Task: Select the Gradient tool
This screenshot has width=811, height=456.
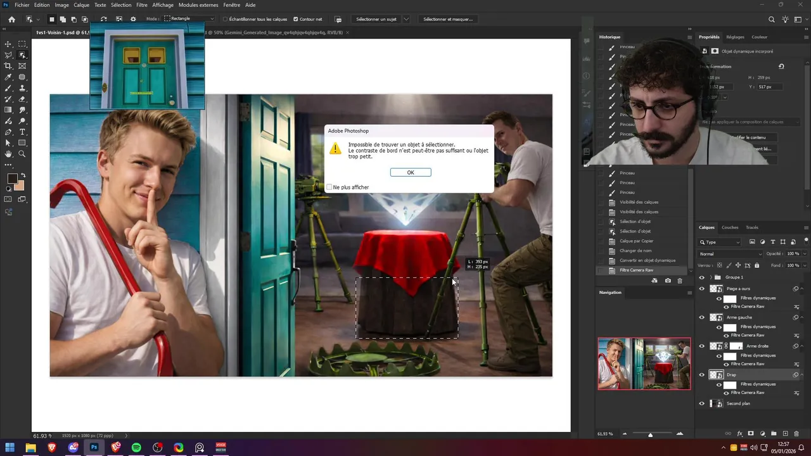Action: pos(8,110)
